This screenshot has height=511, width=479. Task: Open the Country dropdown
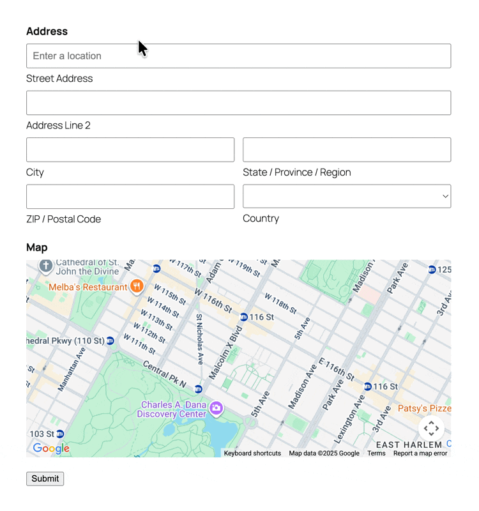347,197
